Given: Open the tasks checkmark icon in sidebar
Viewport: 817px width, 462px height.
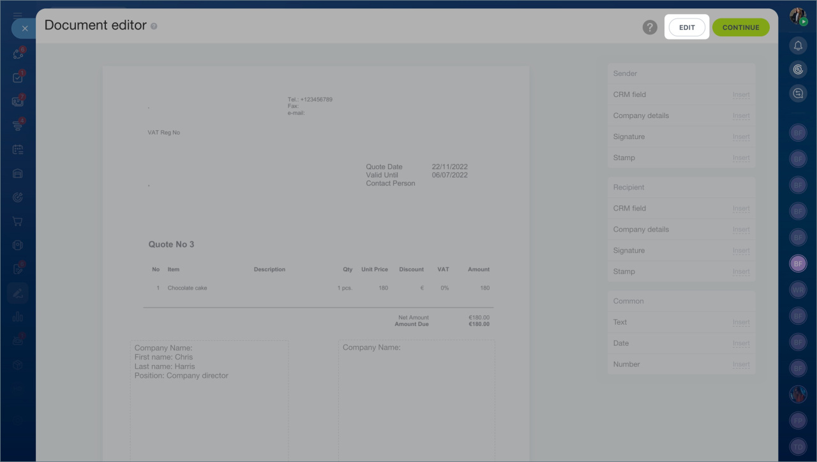Looking at the screenshot, I should click(18, 78).
